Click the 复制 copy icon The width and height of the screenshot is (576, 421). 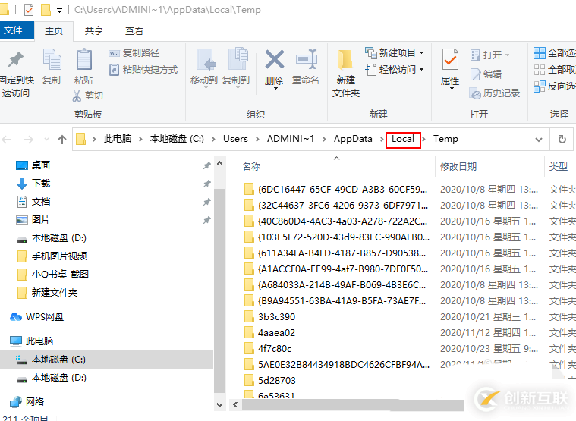52,59
